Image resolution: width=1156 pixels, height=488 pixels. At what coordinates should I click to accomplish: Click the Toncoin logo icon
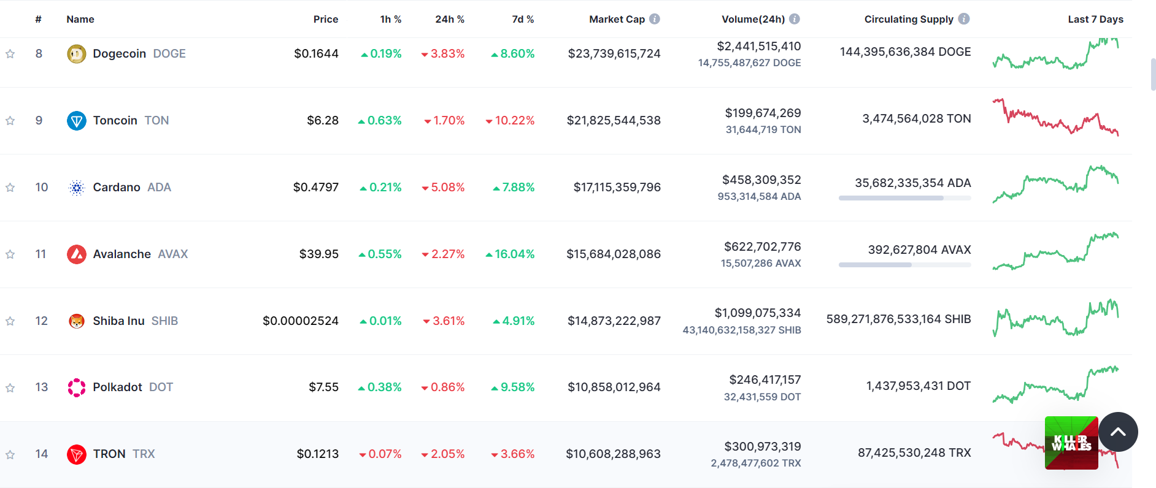click(x=76, y=121)
